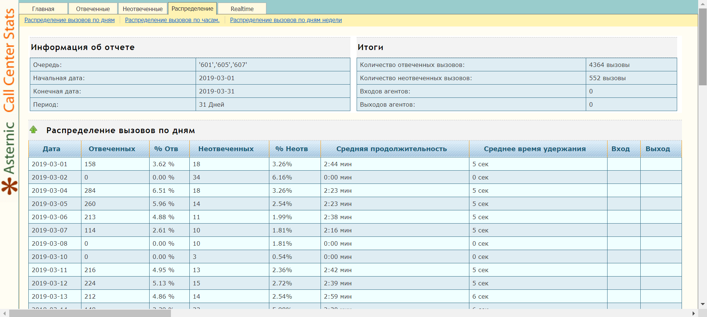This screenshot has width=707, height=317.
Task: Open the Главная tab
Action: coord(43,8)
